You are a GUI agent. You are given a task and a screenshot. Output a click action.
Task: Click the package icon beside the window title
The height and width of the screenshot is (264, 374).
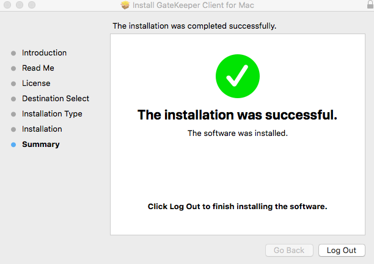[126, 5]
